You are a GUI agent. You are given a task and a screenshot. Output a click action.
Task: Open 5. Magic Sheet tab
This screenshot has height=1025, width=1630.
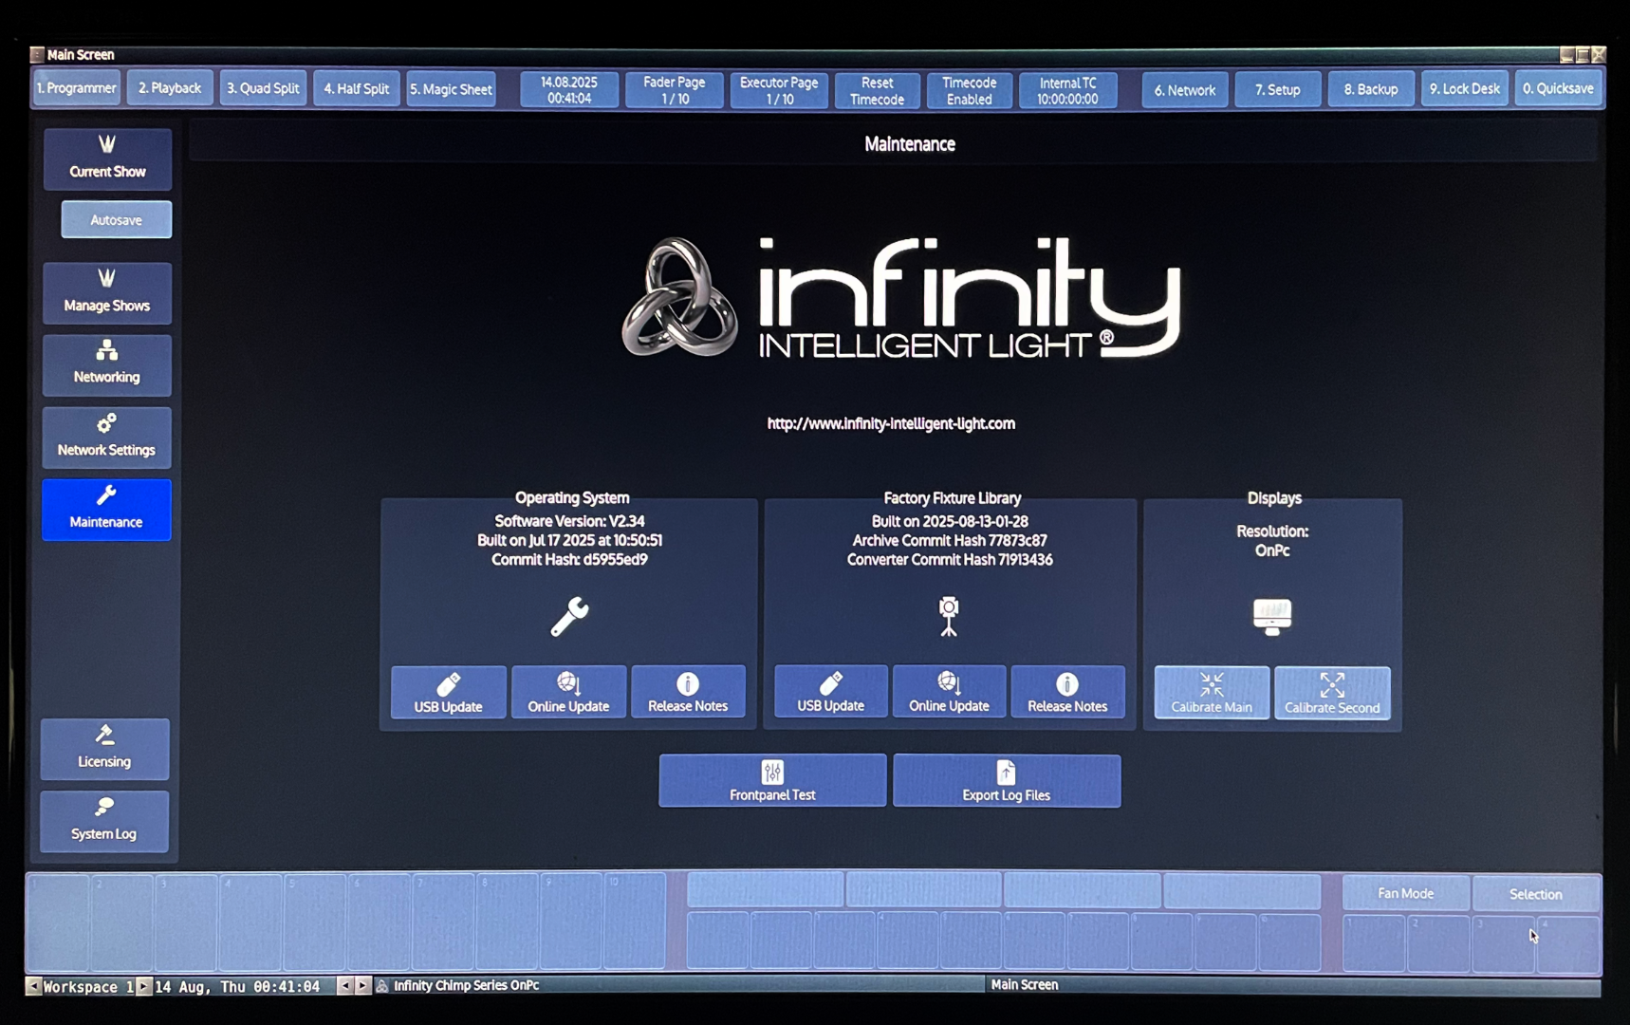pyautogui.click(x=451, y=89)
